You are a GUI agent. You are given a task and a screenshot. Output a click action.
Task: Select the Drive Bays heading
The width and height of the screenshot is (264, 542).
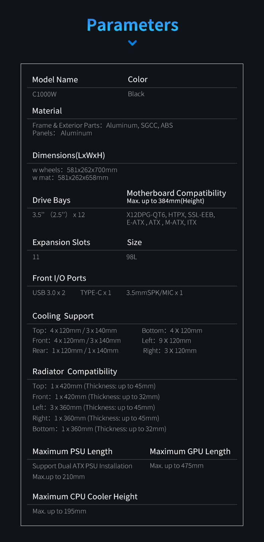coord(51,200)
